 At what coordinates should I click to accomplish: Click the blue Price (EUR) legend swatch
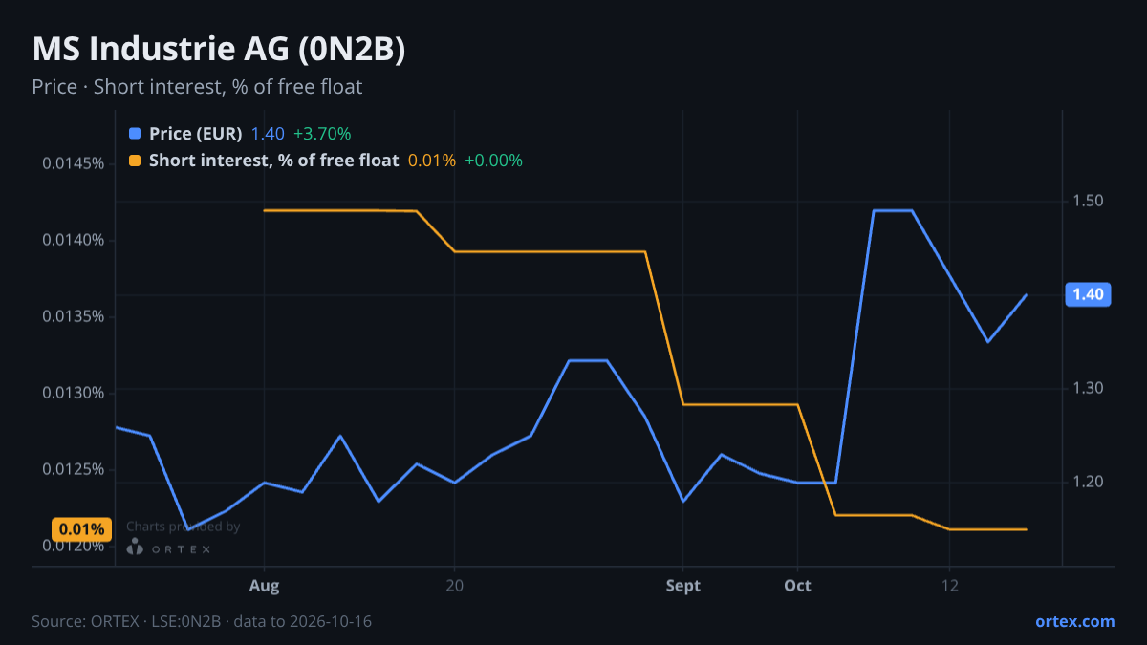[x=134, y=134]
